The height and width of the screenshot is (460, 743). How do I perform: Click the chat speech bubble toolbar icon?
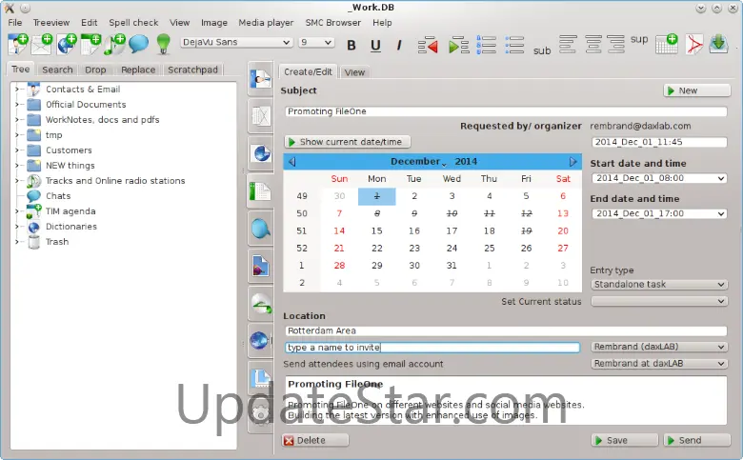[138, 44]
